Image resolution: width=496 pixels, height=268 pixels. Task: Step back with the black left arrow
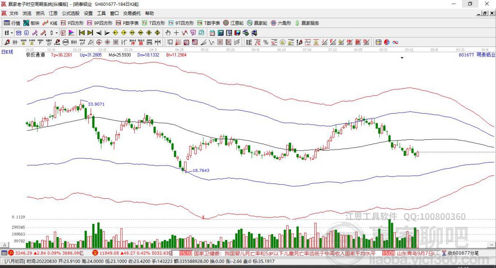(x=99, y=33)
